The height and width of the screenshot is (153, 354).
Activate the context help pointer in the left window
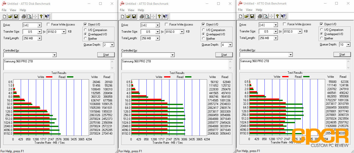pyautogui.click(x=47, y=17)
